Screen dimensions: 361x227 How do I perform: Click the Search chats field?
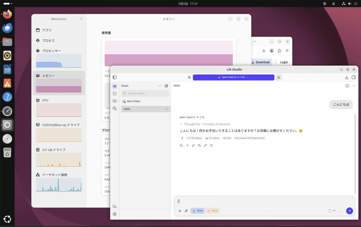click(145, 94)
